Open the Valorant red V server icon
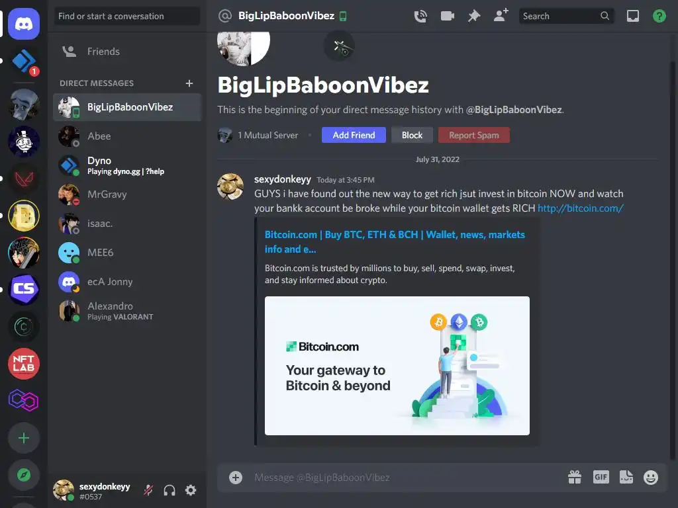This screenshot has width=678, height=508. click(24, 179)
